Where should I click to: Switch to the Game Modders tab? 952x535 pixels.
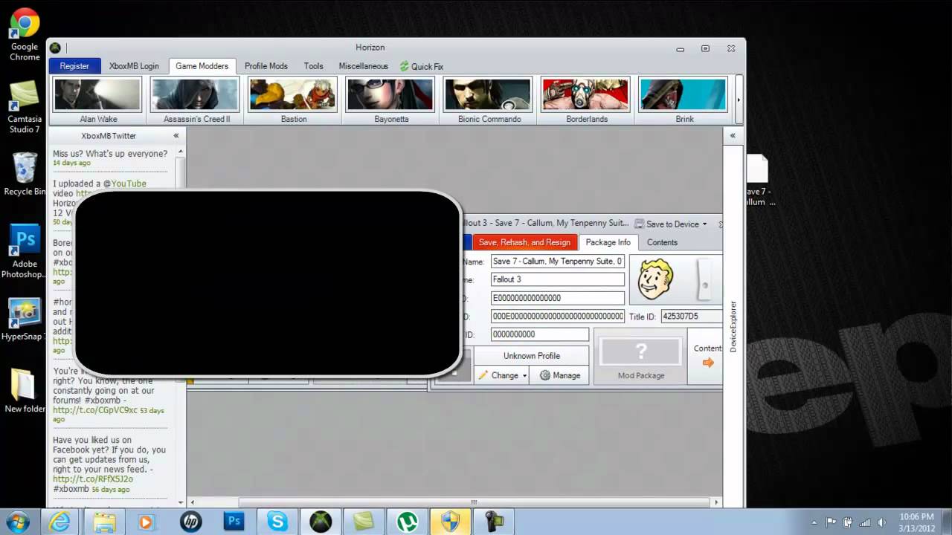click(202, 66)
